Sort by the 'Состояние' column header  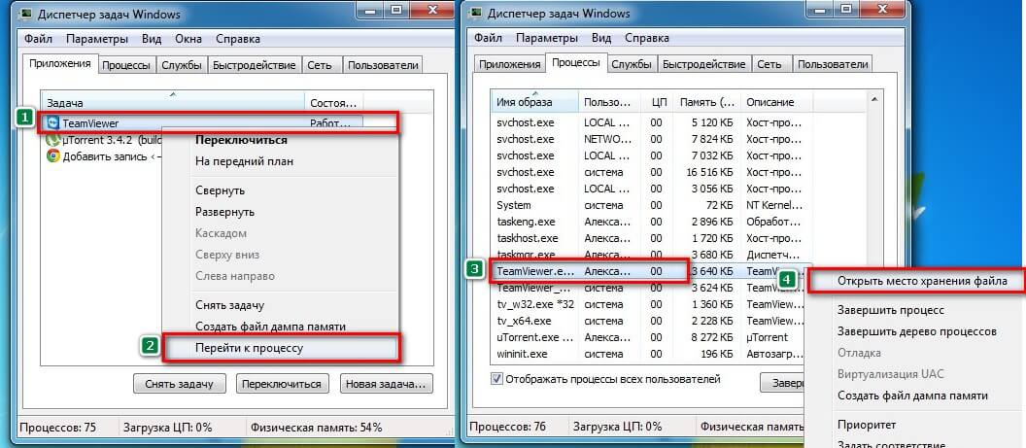click(x=333, y=103)
